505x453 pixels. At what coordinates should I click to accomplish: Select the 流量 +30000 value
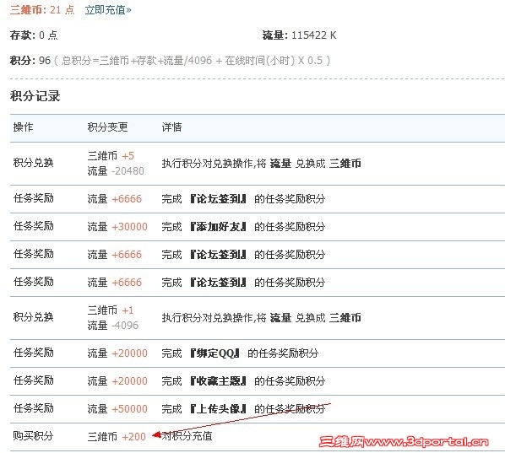[x=117, y=227]
